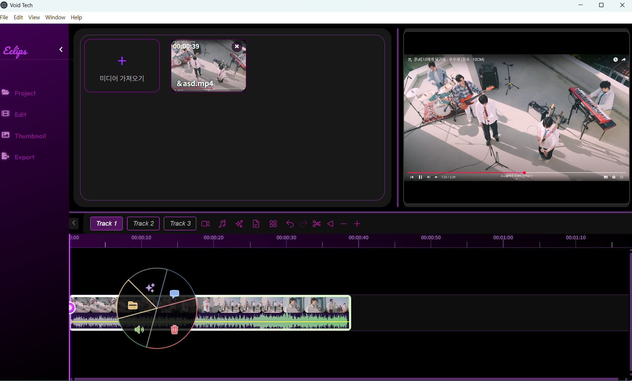Click the film strip Edit icon

tap(6, 114)
